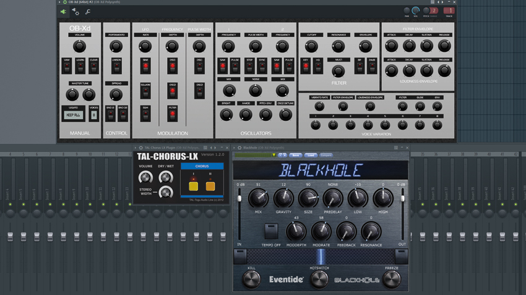
Task: Click the wrench icon in OB-Xd toolbar
Action: pyautogui.click(x=87, y=12)
